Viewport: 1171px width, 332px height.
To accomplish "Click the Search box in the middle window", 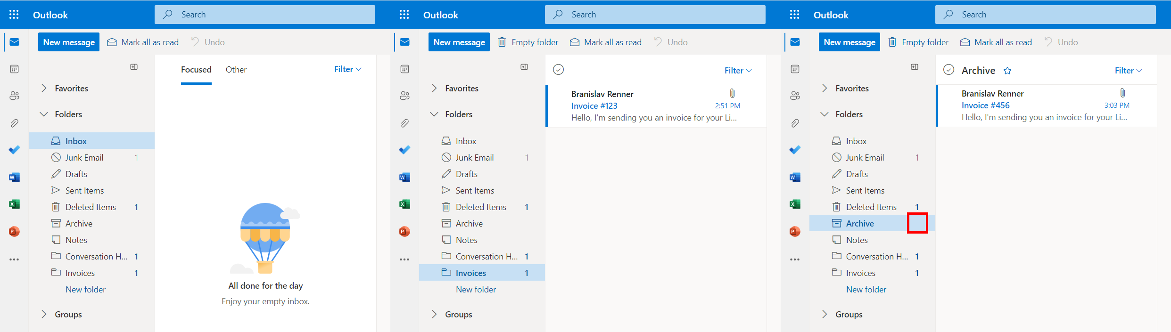I will click(x=655, y=15).
